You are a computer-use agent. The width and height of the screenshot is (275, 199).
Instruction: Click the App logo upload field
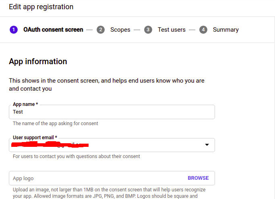(x=97, y=178)
